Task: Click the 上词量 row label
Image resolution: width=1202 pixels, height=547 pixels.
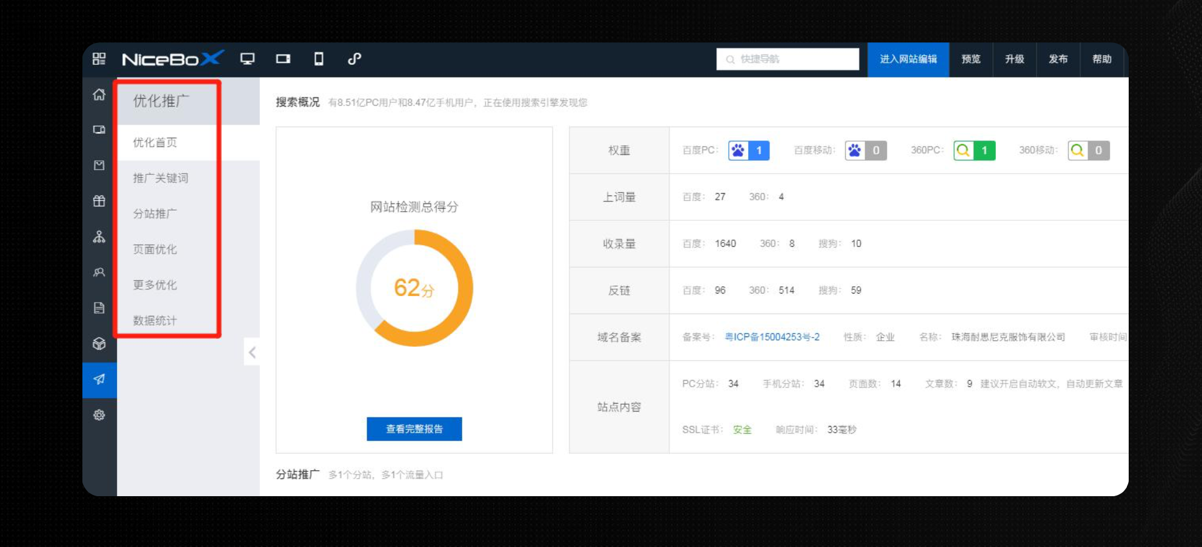Action: point(619,197)
